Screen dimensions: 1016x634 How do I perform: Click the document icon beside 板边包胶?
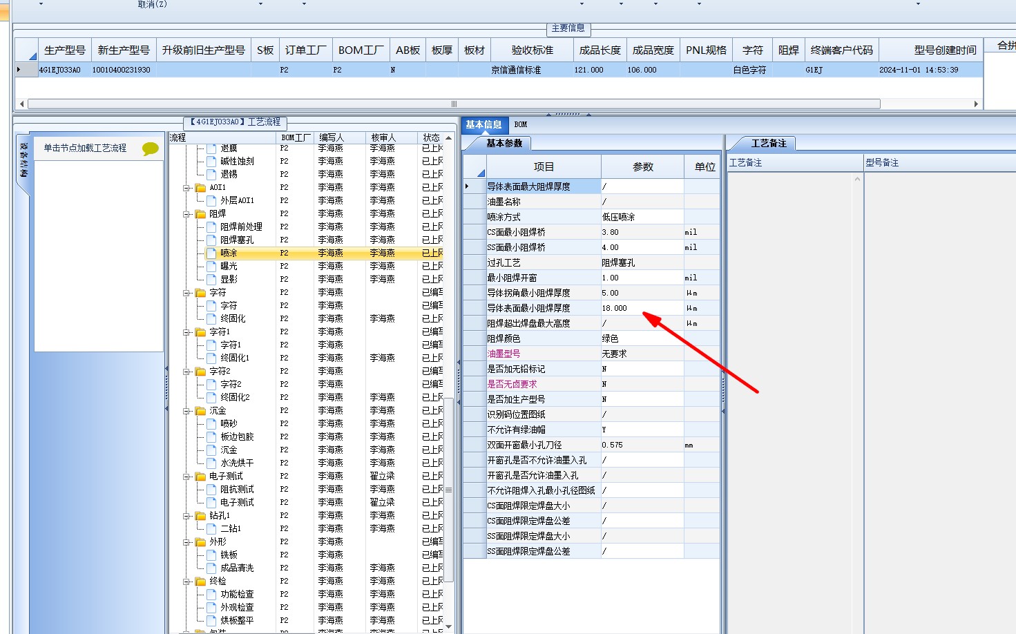211,436
